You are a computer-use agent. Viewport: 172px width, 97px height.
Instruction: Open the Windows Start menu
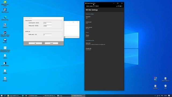tap(2, 96)
